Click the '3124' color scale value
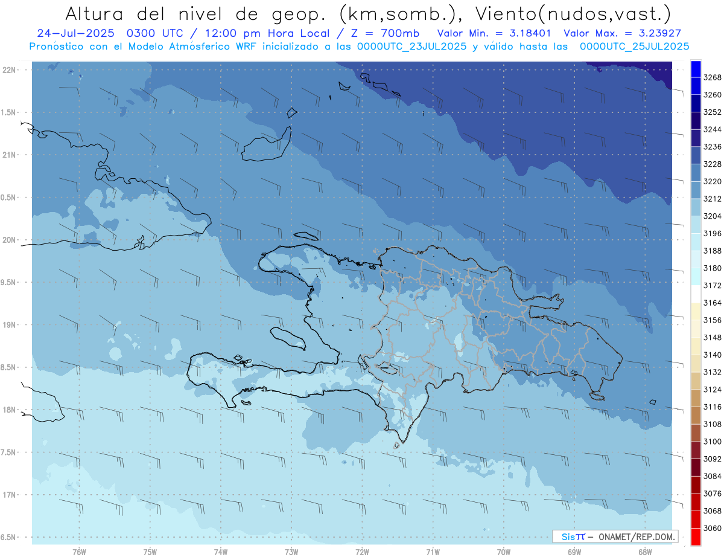This screenshot has height=560, width=724. pyautogui.click(x=713, y=390)
